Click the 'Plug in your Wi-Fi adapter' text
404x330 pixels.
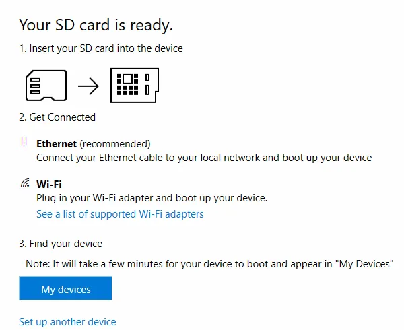tap(151, 198)
